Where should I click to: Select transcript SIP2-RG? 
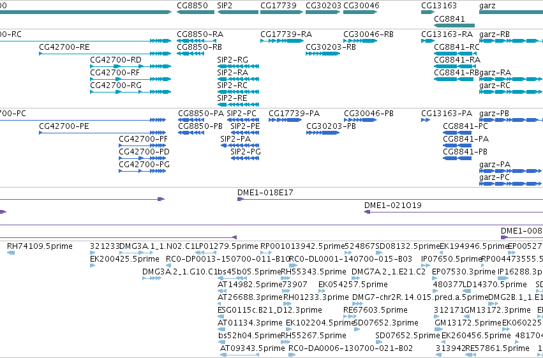coord(238,66)
